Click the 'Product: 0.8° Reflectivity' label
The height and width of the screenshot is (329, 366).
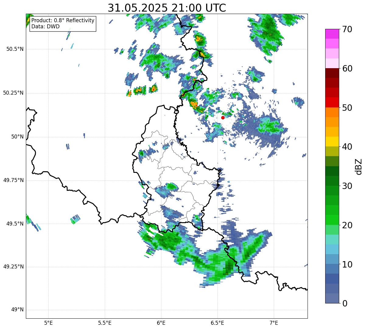click(63, 20)
